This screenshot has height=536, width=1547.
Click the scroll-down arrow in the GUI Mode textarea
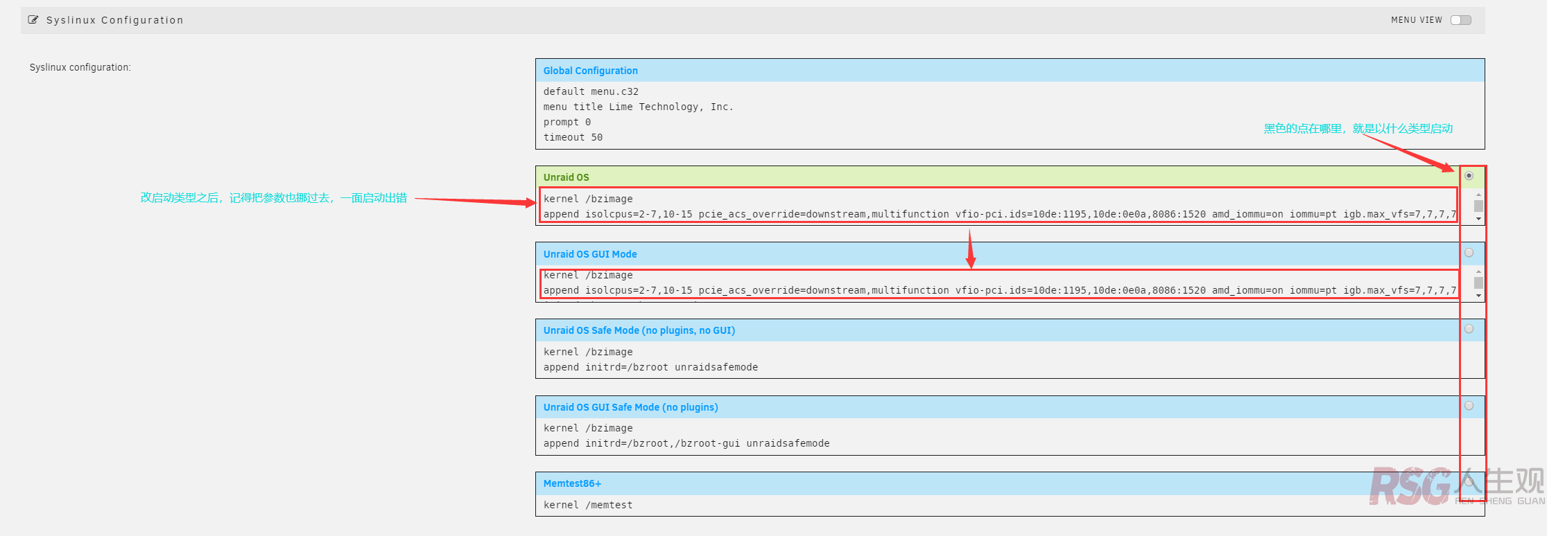pos(1478,296)
